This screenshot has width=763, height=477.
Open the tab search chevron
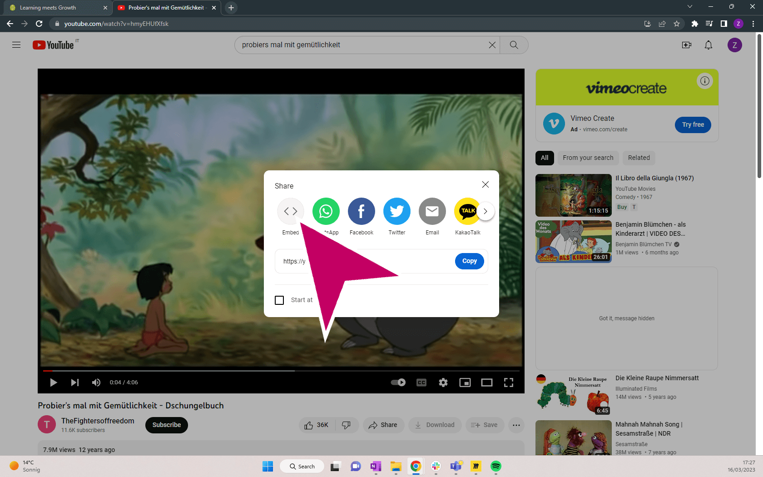689,6
